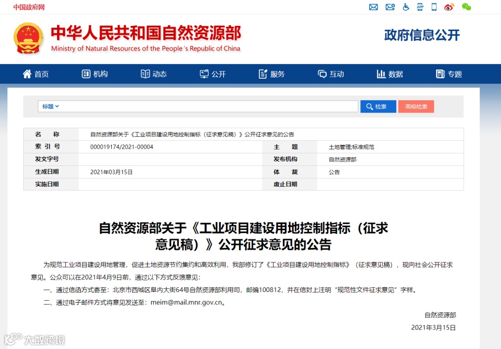Click the 索引号 field label
Viewport: 501px width, 349px height.
(x=47, y=146)
